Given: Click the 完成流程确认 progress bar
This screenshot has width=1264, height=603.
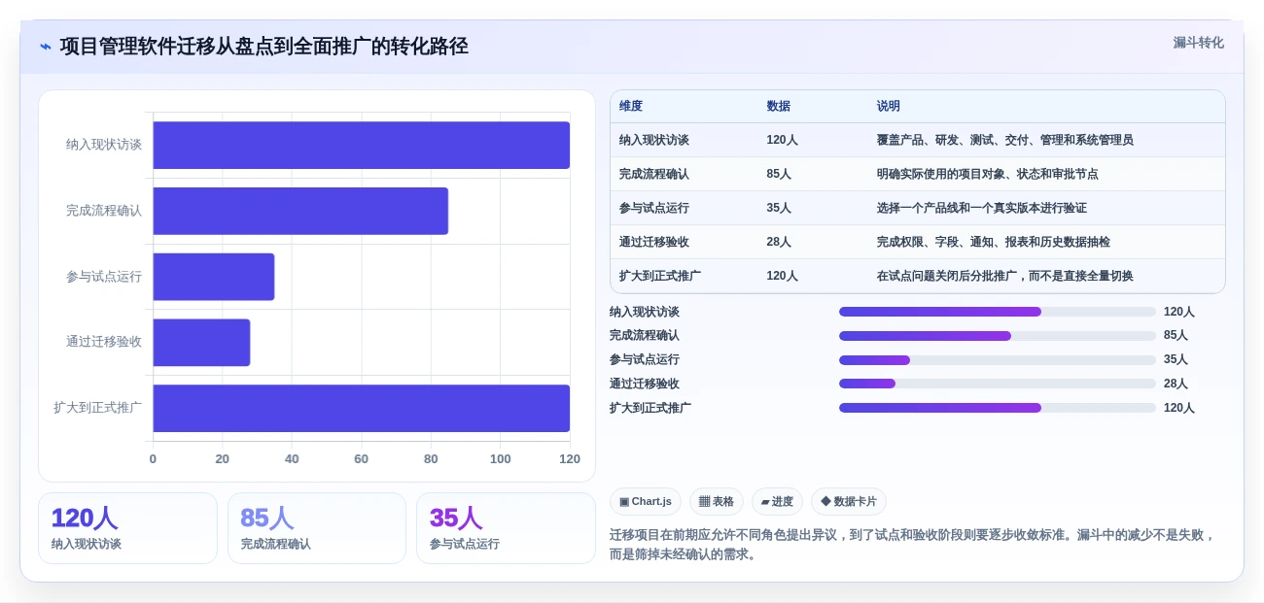Looking at the screenshot, I should (998, 336).
